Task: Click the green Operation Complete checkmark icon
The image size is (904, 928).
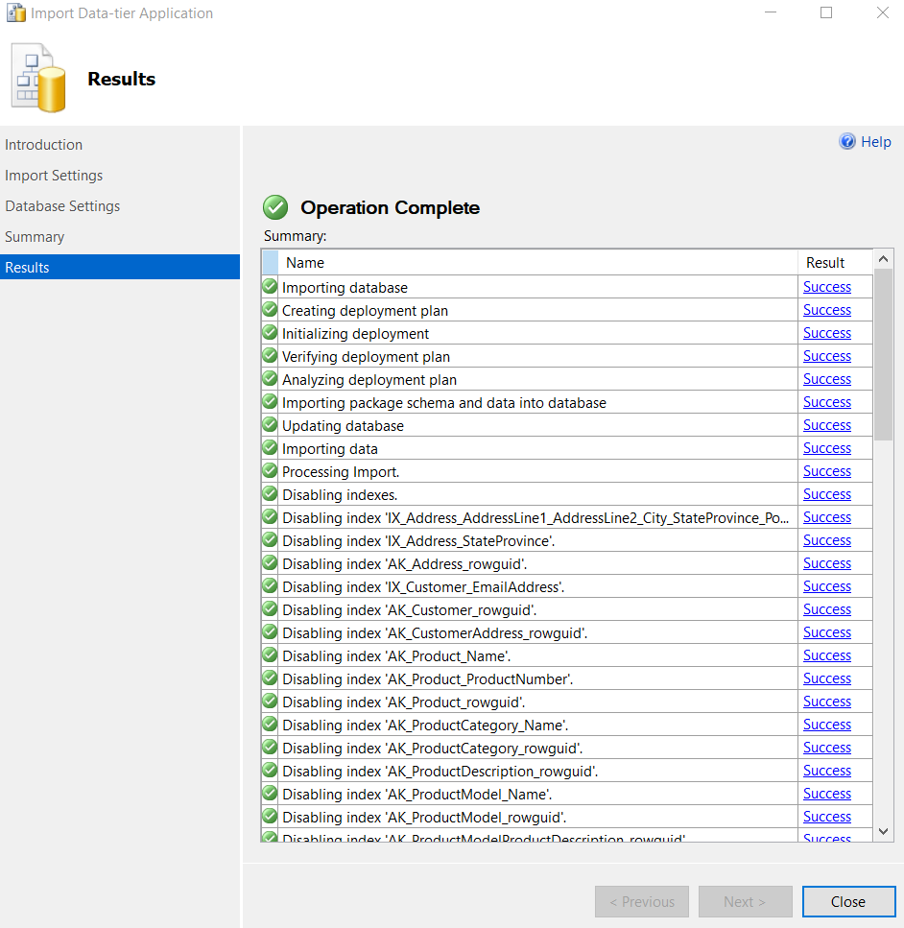Action: (275, 207)
